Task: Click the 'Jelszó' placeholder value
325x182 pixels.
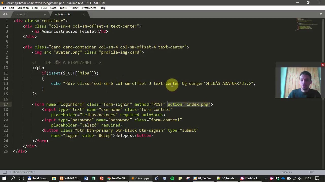Action: pos(89,125)
